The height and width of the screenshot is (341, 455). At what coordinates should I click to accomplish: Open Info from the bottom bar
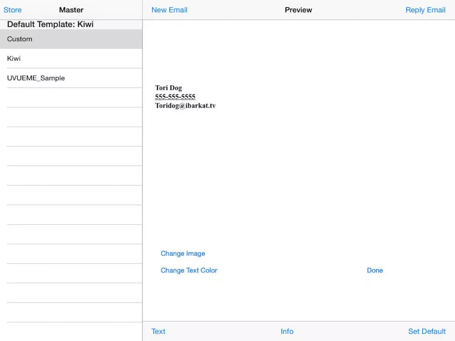click(x=287, y=331)
